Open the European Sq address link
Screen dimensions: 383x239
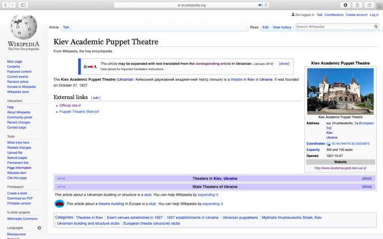coord(350,126)
